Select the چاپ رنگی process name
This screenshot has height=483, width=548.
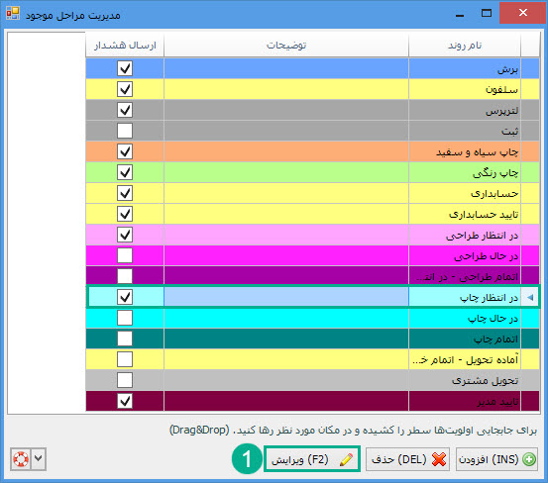[x=465, y=172]
